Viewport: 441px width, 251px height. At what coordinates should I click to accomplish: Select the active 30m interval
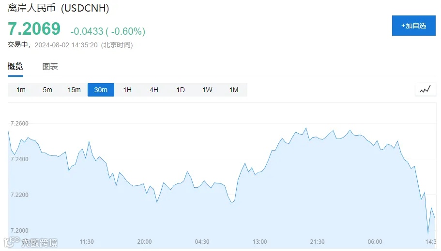click(x=101, y=90)
